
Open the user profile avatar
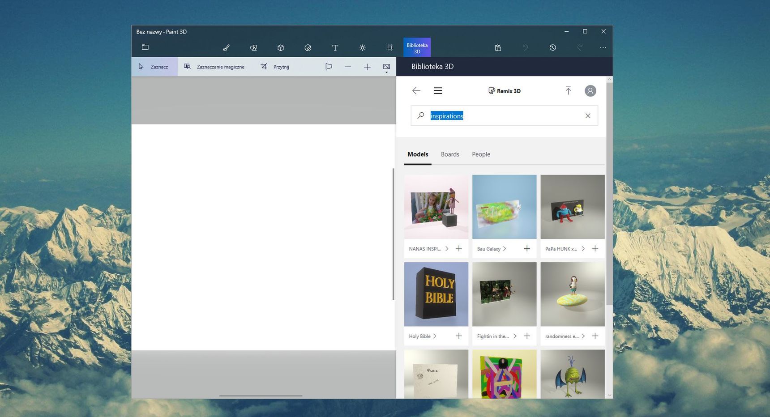[x=590, y=91]
